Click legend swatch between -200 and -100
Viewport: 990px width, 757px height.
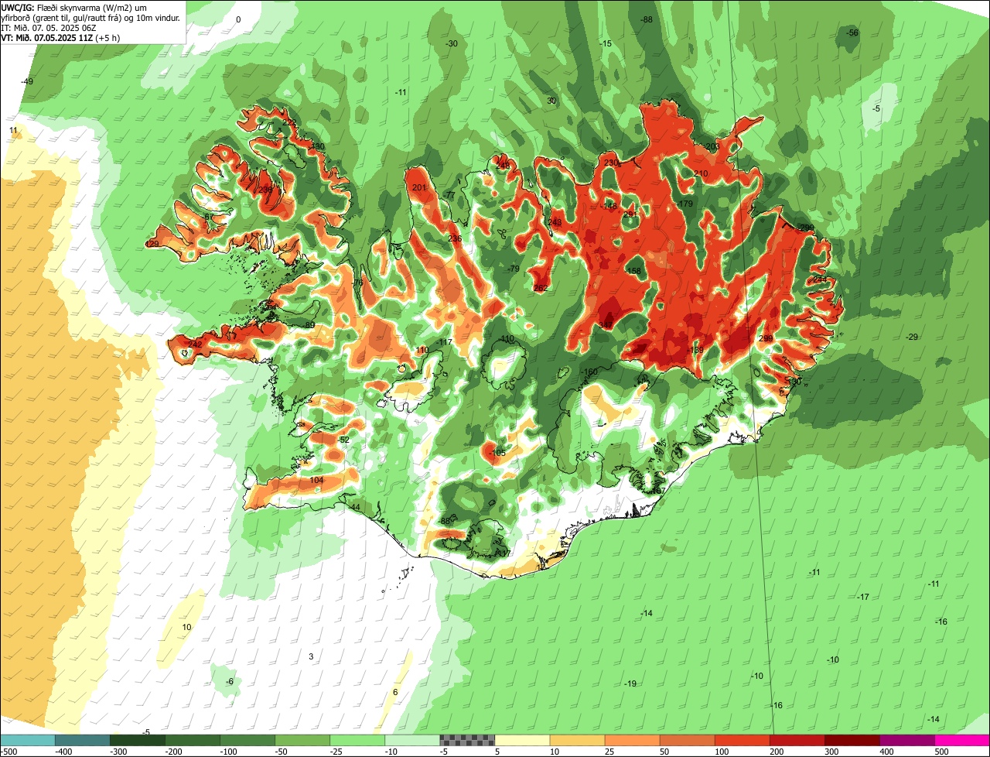(x=193, y=740)
